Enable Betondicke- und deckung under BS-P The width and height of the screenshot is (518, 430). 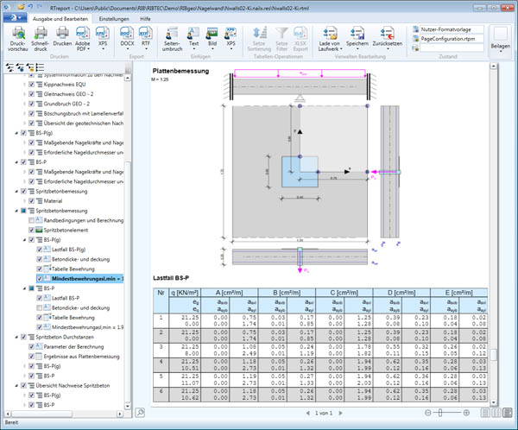(x=40, y=307)
